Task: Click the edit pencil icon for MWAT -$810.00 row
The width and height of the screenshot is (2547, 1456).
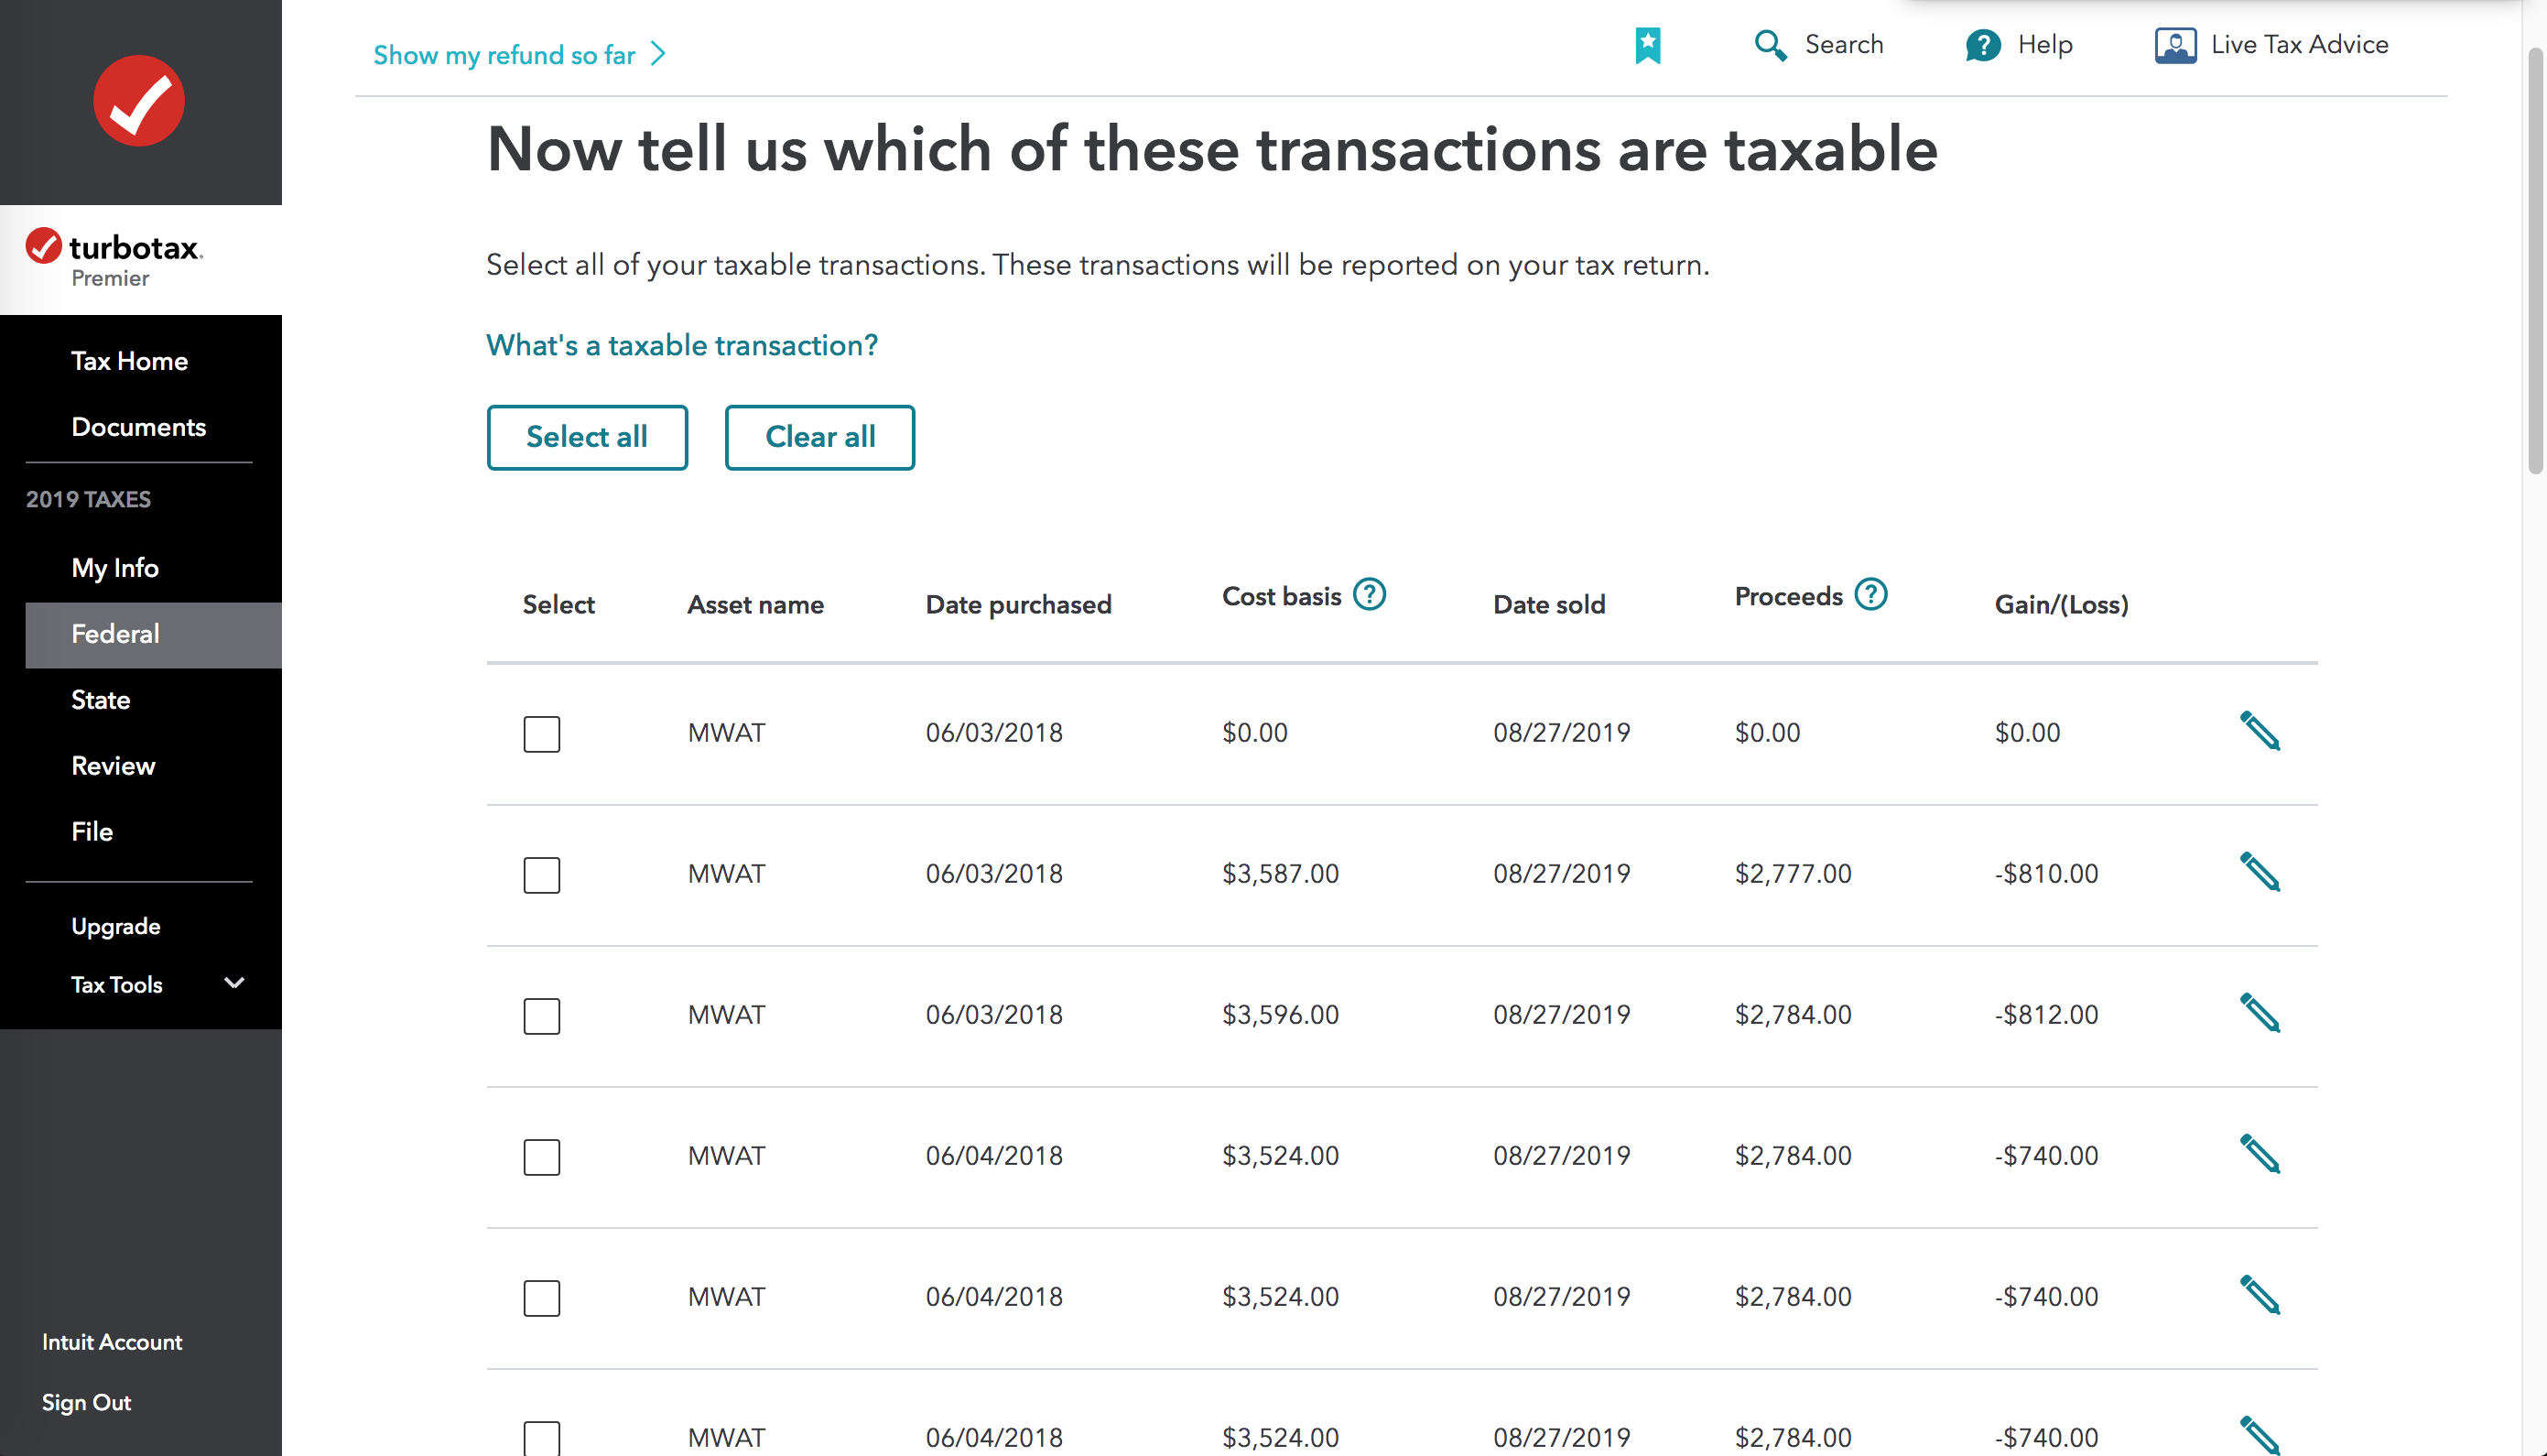Action: [2259, 872]
